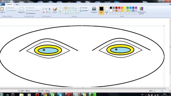Click the Brushes icon
Screen dimensions: 171x96
55,9
